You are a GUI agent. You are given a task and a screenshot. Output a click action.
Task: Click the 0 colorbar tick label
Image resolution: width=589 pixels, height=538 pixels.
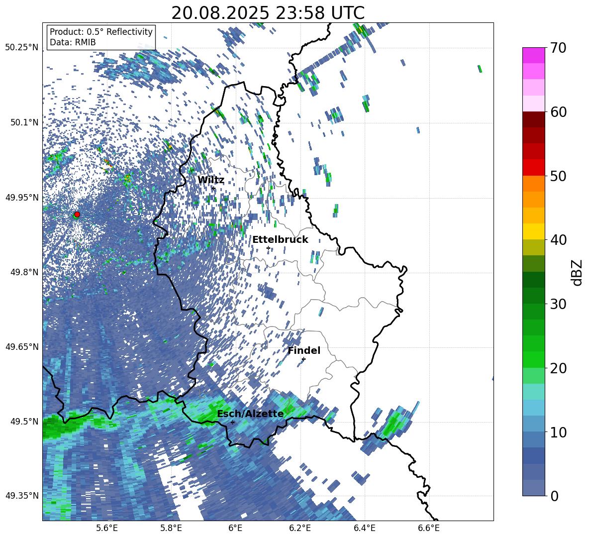(x=554, y=496)
